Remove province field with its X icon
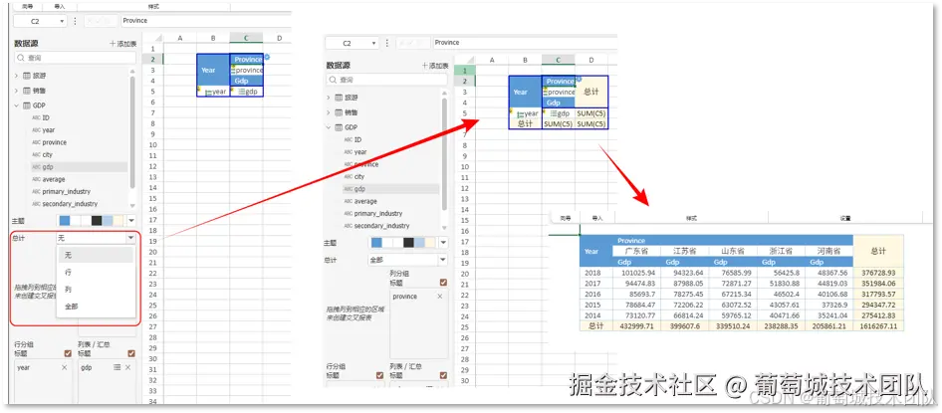Image resolution: width=942 pixels, height=413 pixels. tap(439, 297)
